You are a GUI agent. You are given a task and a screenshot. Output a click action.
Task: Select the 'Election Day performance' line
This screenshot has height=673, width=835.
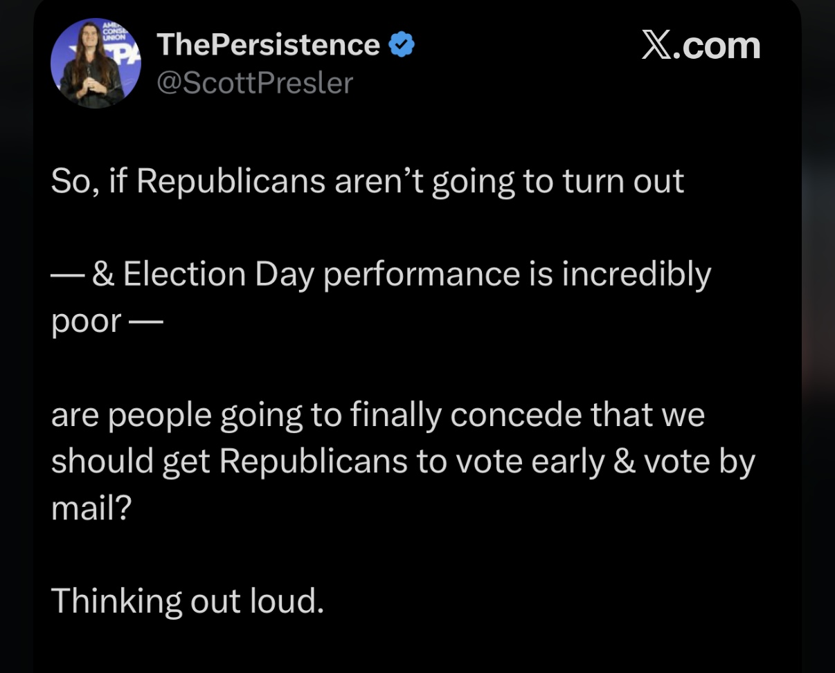(x=381, y=275)
